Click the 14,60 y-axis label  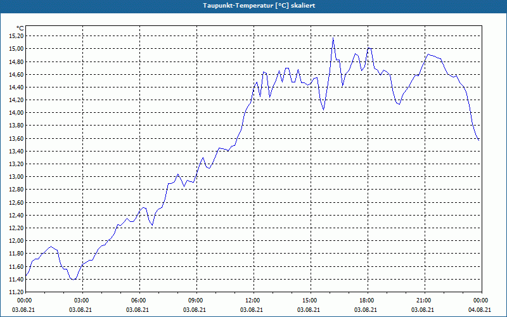click(x=15, y=74)
